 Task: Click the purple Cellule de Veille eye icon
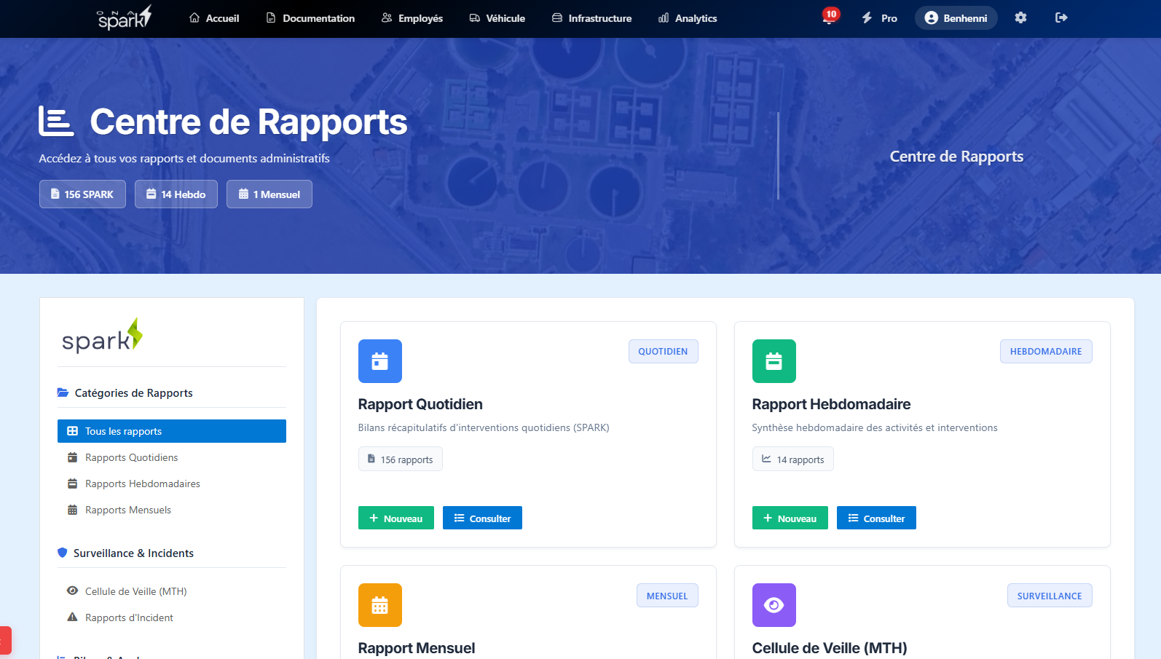774,605
